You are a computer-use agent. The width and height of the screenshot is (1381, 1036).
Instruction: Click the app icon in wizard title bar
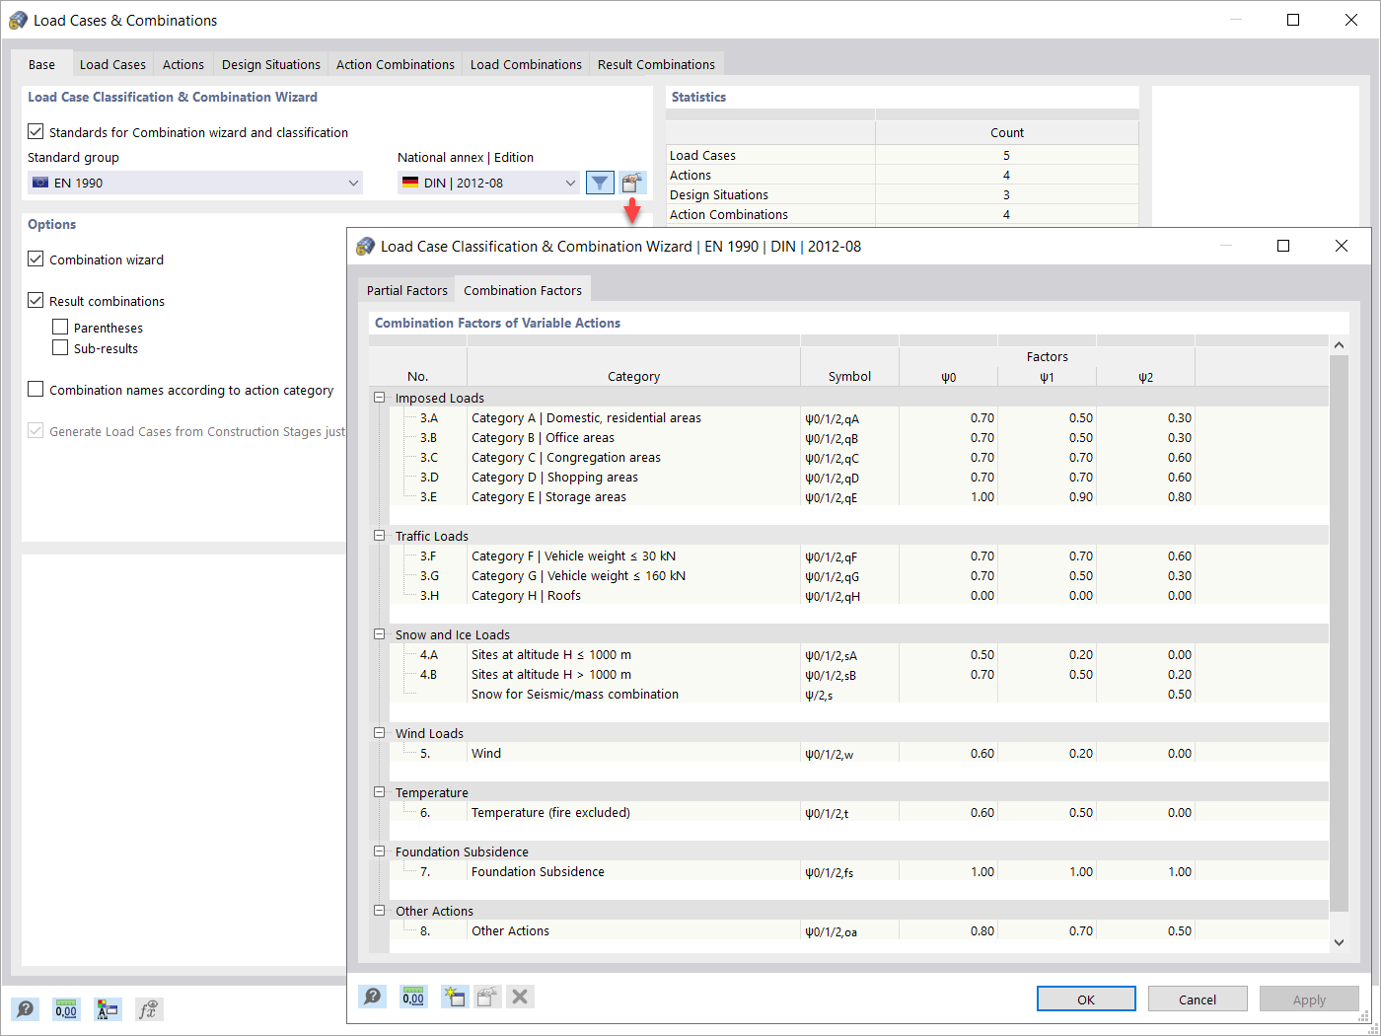coord(366,246)
